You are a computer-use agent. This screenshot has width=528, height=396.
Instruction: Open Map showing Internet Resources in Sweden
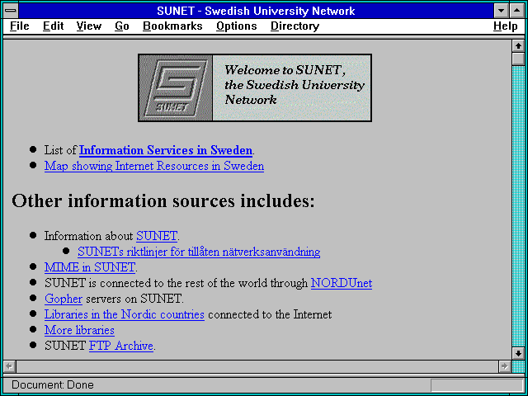click(x=154, y=166)
